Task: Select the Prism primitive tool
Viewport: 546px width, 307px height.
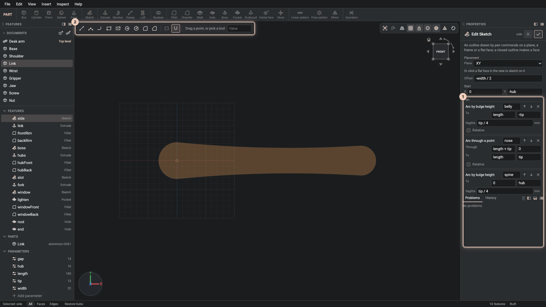Action: pos(49,14)
